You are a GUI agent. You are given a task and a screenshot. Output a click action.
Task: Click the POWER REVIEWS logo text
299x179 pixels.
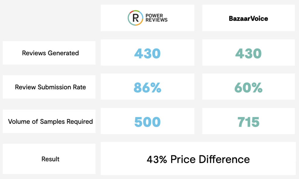coord(157,18)
